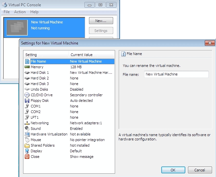
Task: Click the Memory chip icon
Action: coord(27,67)
